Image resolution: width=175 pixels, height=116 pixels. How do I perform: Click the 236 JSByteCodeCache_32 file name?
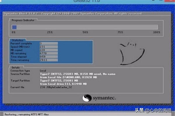click(56, 87)
